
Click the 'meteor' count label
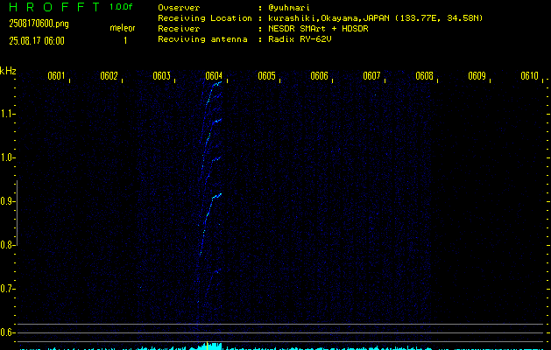(123, 28)
